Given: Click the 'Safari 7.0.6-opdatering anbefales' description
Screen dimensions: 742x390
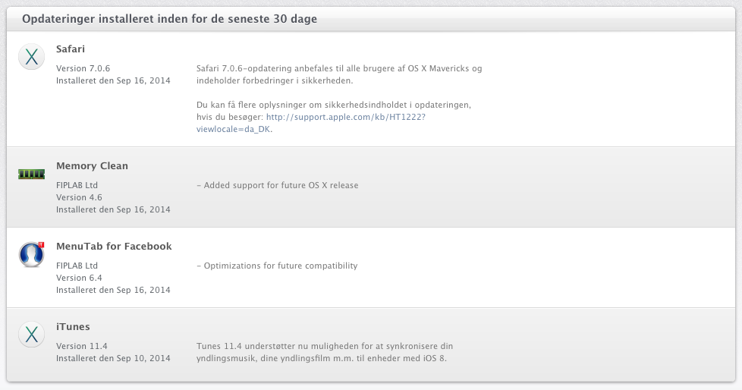Looking at the screenshot, I should (x=339, y=74).
